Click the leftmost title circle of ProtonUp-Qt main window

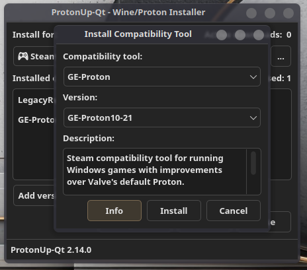251,13
